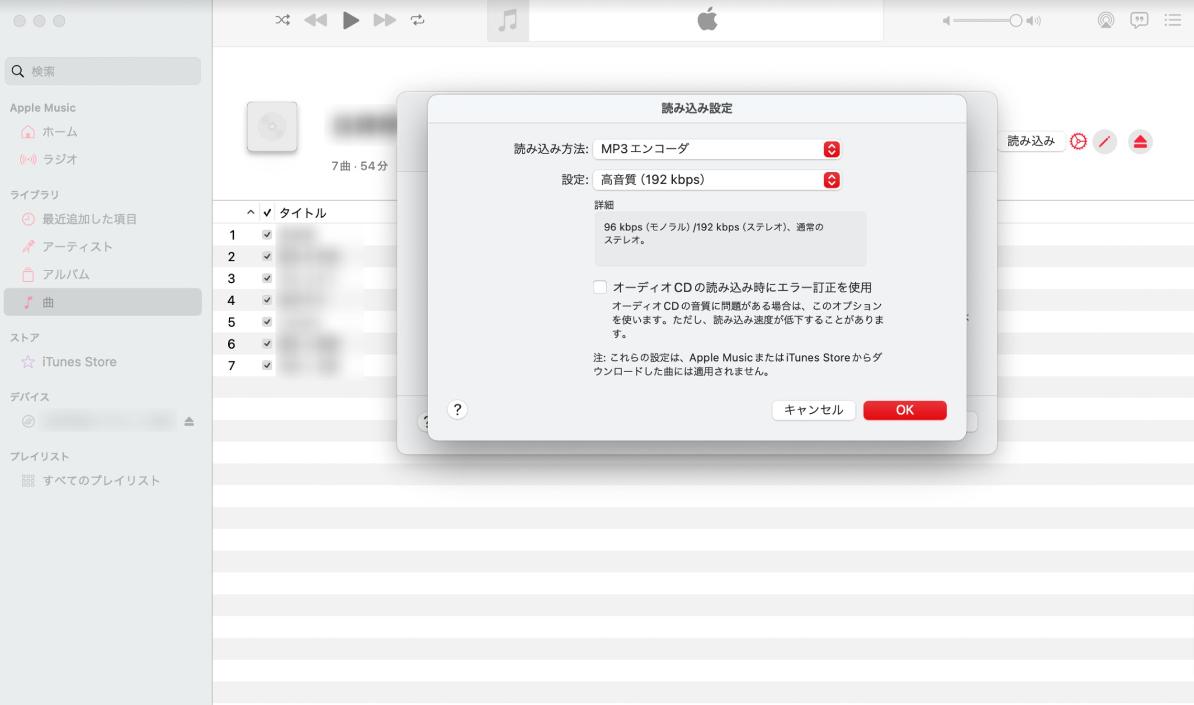
Task: Confirm import settings with OK
Action: (905, 410)
